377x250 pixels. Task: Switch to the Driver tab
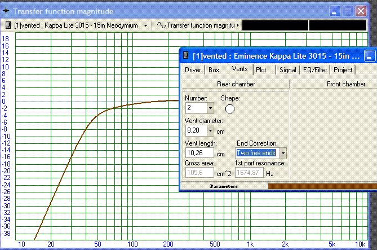coord(193,70)
